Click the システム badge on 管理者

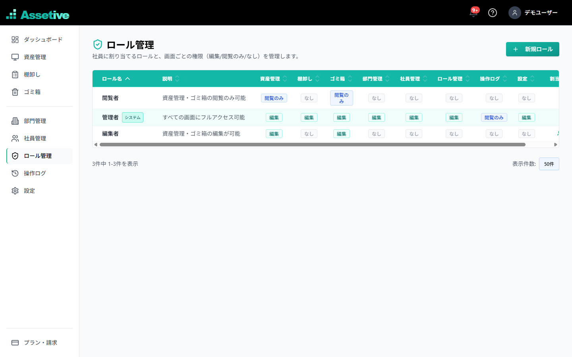pyautogui.click(x=133, y=117)
